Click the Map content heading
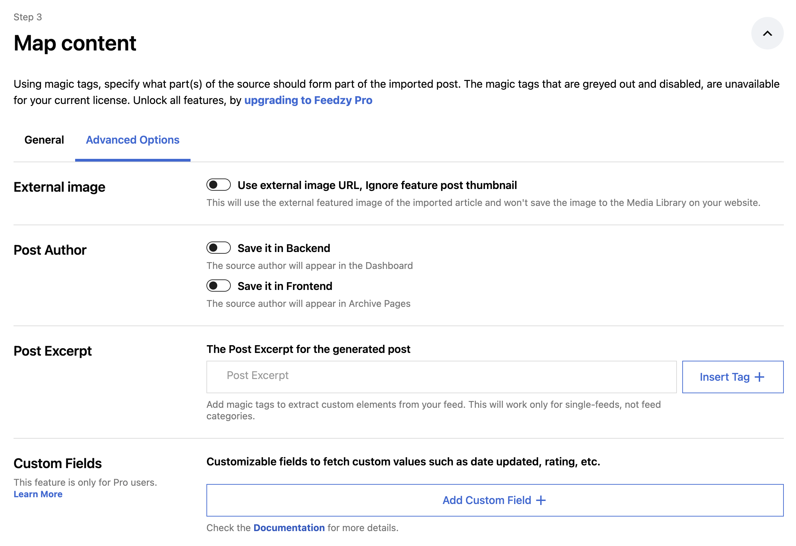Screen dimensions: 796x546 [75, 43]
